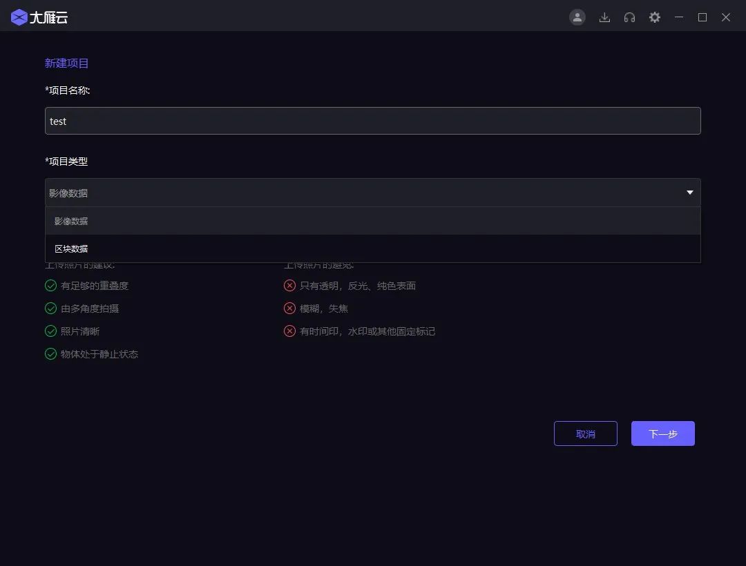
Task: Click the text 照片清晰
Action: pos(80,331)
